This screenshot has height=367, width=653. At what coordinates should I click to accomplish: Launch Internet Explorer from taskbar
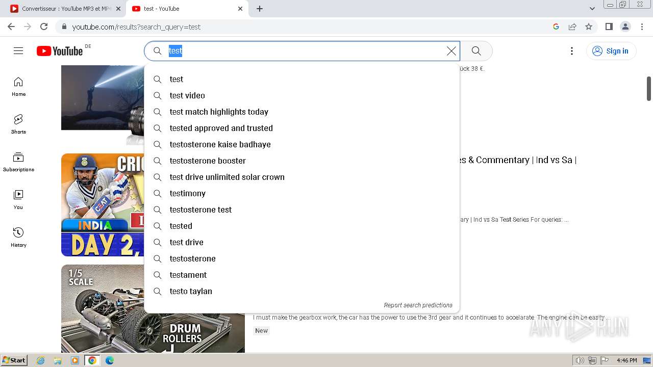point(40,360)
